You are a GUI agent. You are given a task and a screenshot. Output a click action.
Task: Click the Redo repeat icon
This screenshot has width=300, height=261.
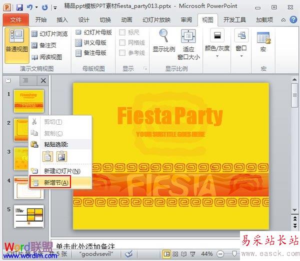point(45,7)
